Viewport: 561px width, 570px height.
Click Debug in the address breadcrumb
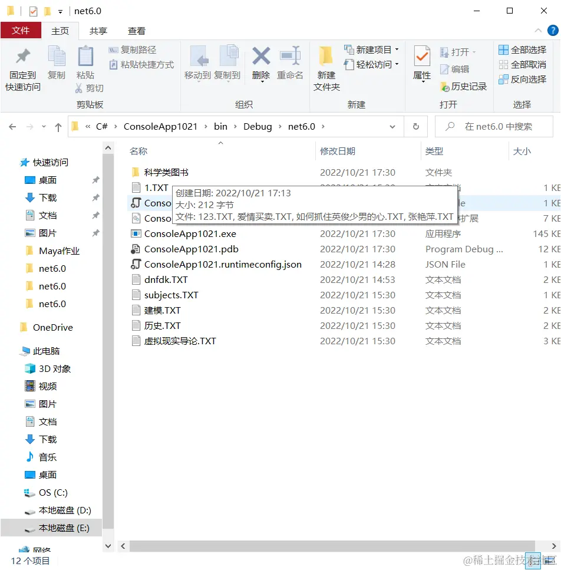(x=258, y=127)
